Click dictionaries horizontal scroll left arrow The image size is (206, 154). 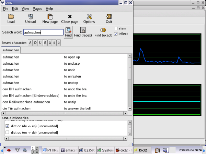pos(7,139)
